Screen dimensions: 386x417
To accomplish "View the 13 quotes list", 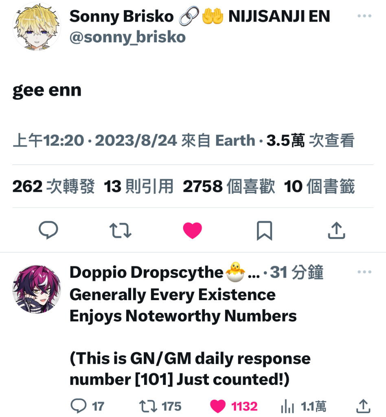I will [x=138, y=186].
